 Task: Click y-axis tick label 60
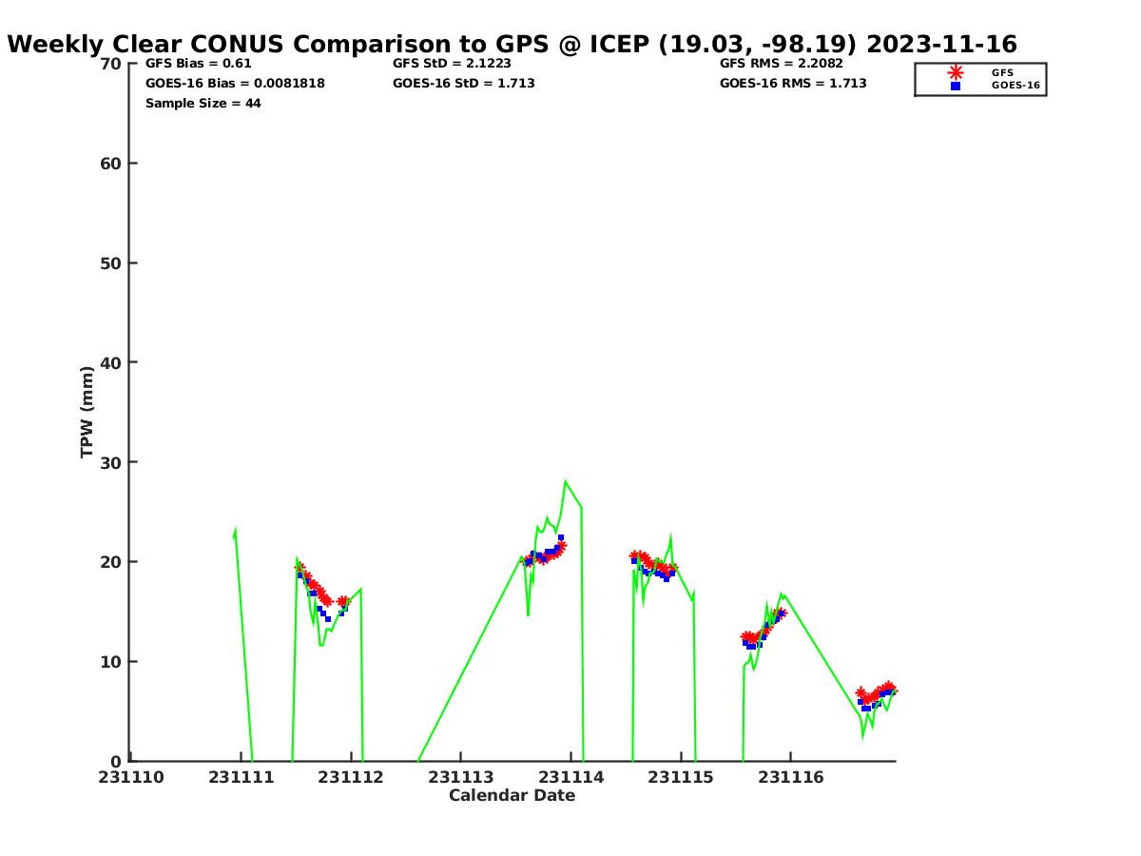tap(111, 164)
